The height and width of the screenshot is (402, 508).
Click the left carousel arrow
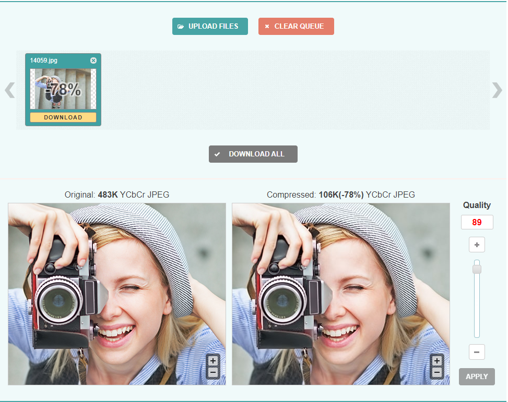9,90
